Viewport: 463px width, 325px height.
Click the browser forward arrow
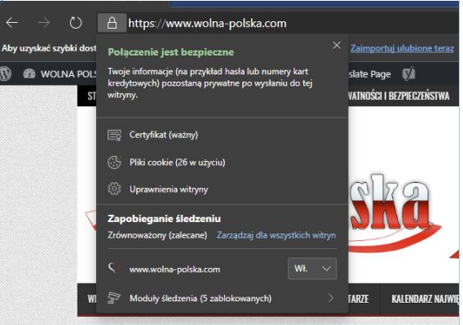44,23
